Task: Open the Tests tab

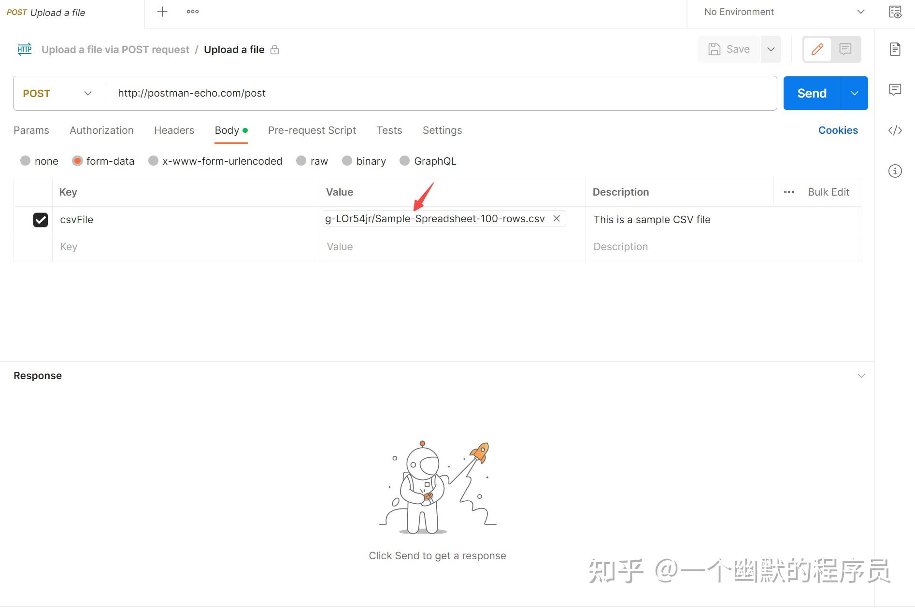Action: coord(389,130)
